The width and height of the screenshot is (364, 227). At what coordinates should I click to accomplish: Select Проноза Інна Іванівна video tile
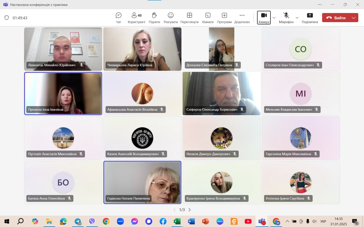pos(63,93)
